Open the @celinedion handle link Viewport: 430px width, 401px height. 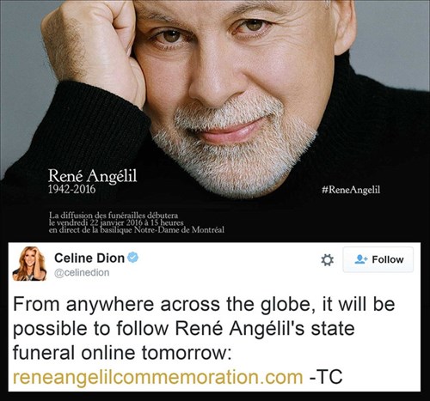pyautogui.click(x=82, y=272)
